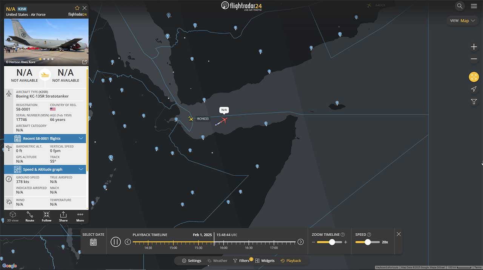This screenshot has width=483, height=270.
Task: Expand Recent 58-0001 flights section
Action: (x=45, y=138)
